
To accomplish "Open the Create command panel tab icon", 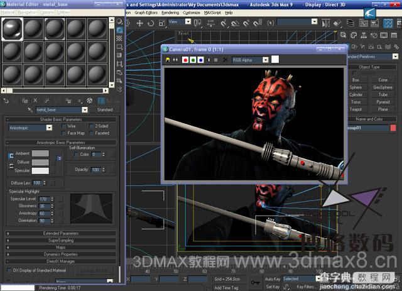I will pos(344,35).
